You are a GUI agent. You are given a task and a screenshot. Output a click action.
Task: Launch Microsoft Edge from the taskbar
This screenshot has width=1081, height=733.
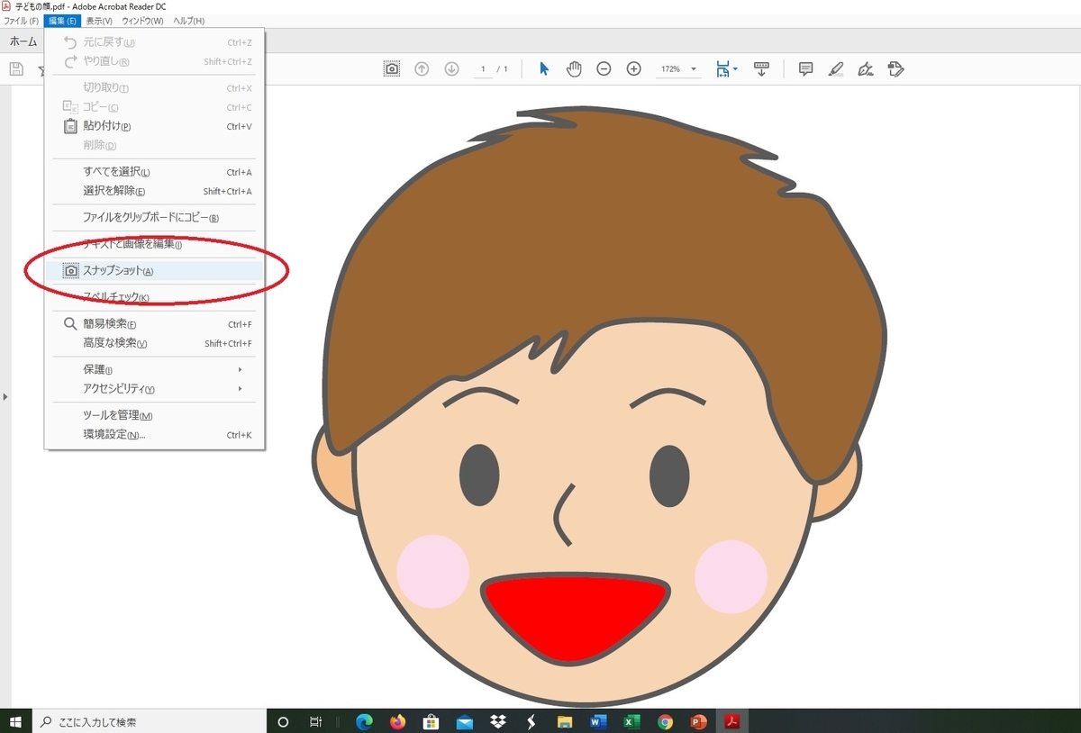pos(365,721)
